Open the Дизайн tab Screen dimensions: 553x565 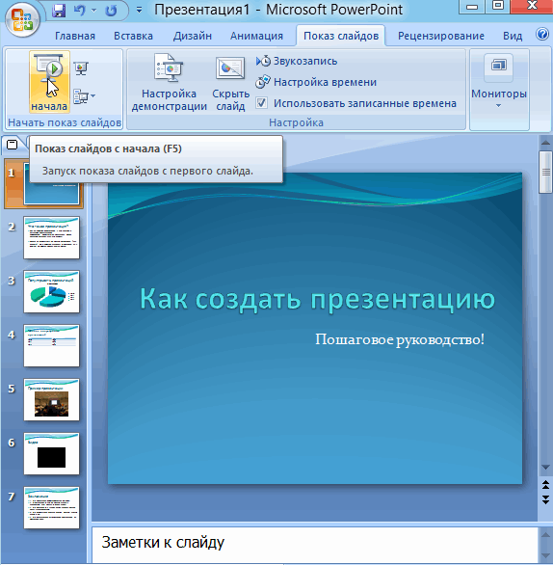(x=193, y=36)
